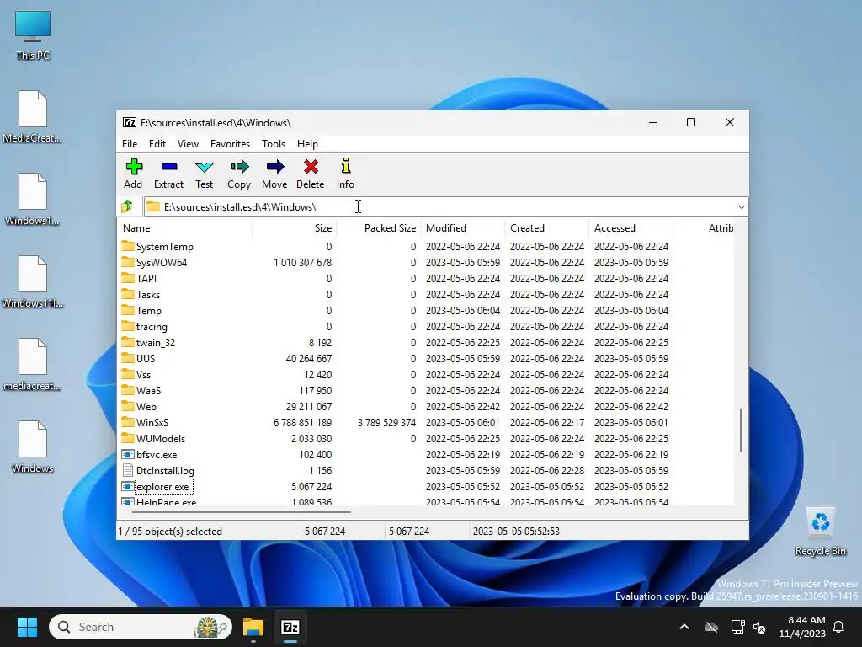Open the Edit menu
This screenshot has width=862, height=647.
coord(157,143)
